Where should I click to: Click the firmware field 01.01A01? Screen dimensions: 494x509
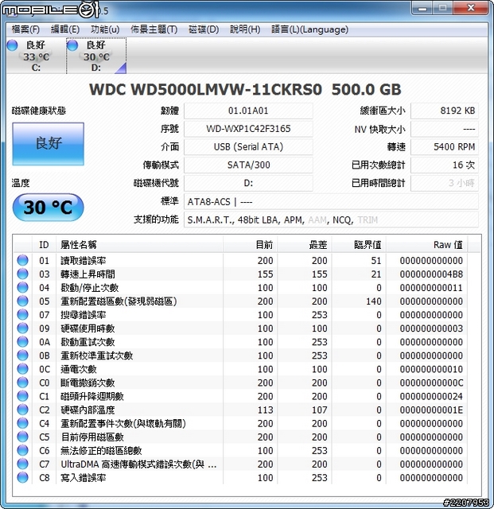(x=248, y=111)
